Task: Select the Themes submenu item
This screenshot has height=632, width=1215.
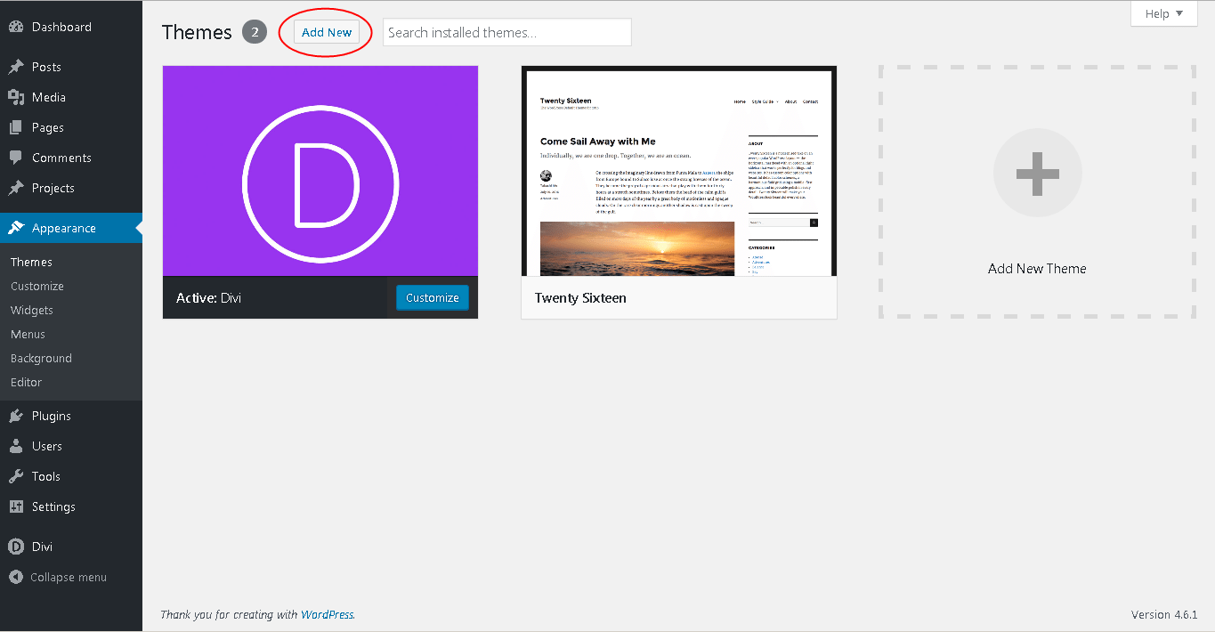Action: pyautogui.click(x=32, y=262)
